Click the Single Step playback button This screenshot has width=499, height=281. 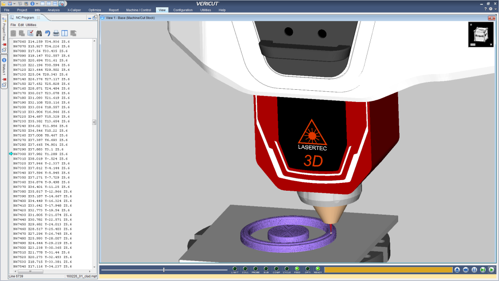(482, 269)
